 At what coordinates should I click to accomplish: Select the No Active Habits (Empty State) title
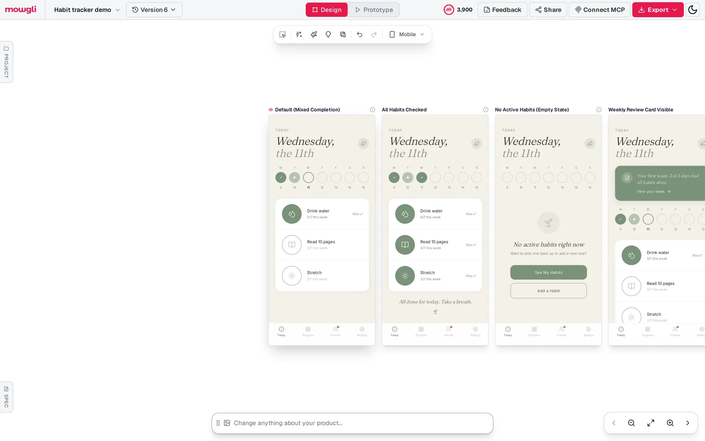532,110
